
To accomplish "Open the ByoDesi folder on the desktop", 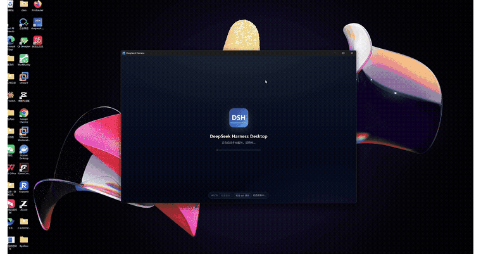I will tap(24, 241).
